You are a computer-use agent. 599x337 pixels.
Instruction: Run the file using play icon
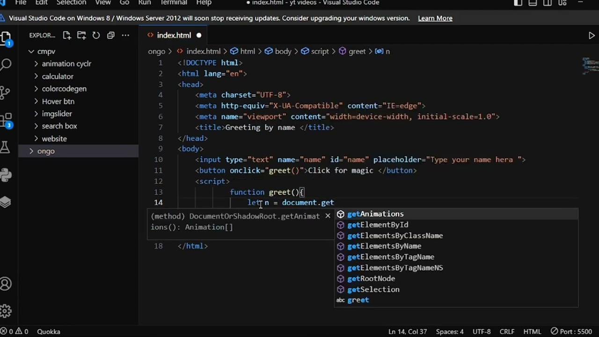(x=592, y=35)
